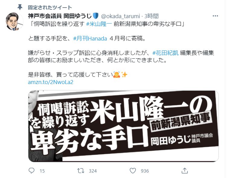This screenshot has width=230, height=178.
Task: Open the hashtag #米山隆一
Action: click(x=99, y=24)
